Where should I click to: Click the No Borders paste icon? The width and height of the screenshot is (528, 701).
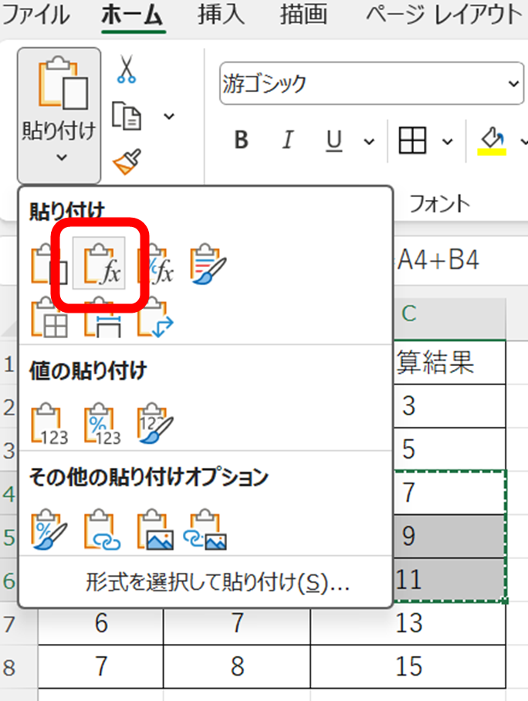tap(49, 317)
